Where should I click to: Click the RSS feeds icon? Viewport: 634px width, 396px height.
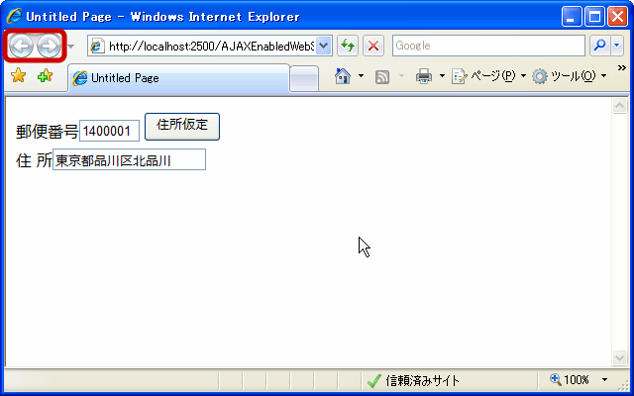[x=382, y=76]
